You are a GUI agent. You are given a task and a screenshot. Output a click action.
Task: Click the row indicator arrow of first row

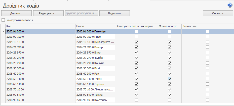click(x=3, y=31)
